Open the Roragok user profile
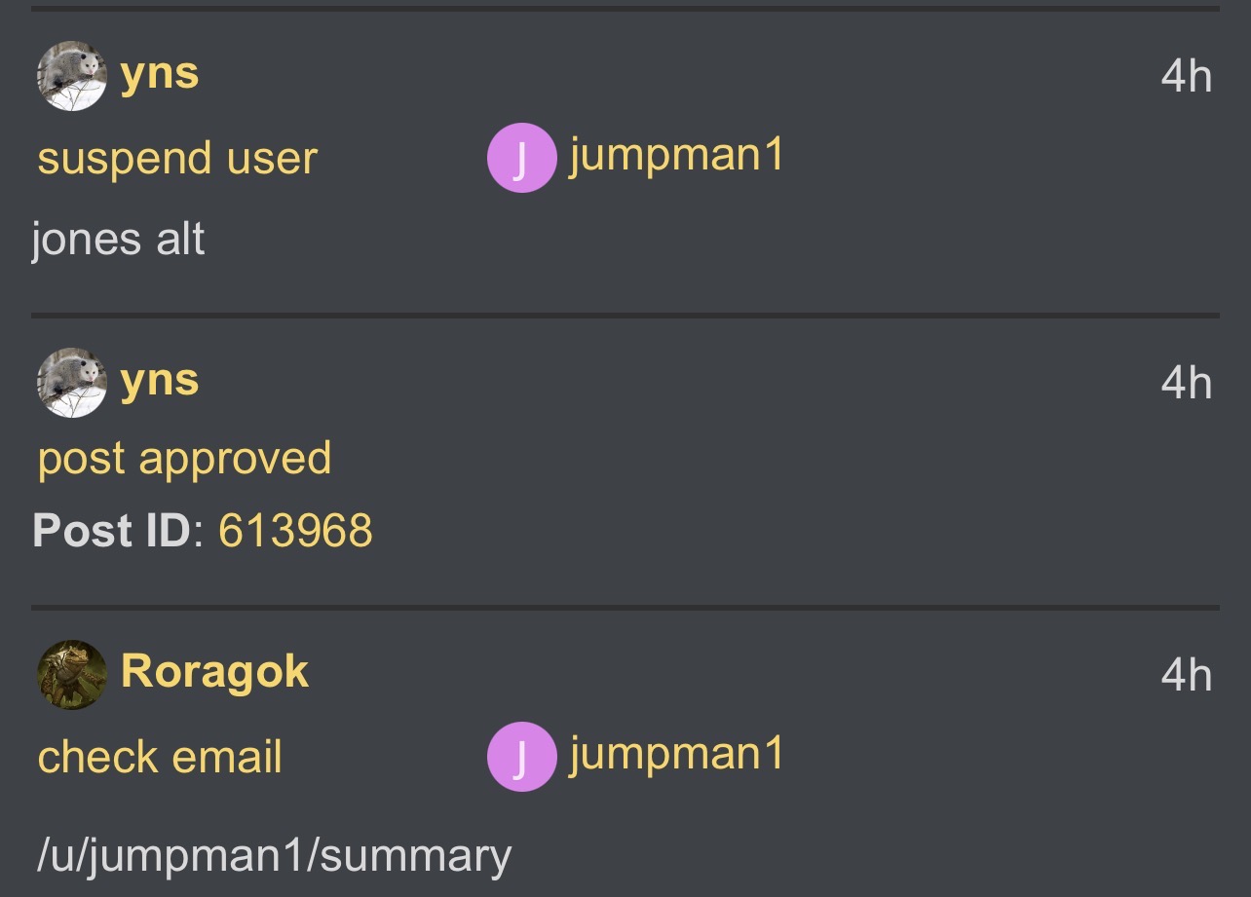 tap(214, 672)
